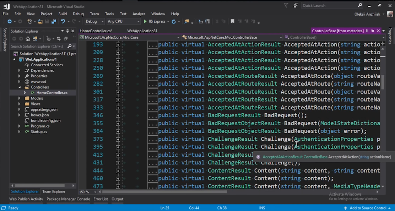This screenshot has width=395, height=211.
Task: Toggle keep-open pin on ControllerBase metadata tab
Action: pyautogui.click(x=367, y=31)
